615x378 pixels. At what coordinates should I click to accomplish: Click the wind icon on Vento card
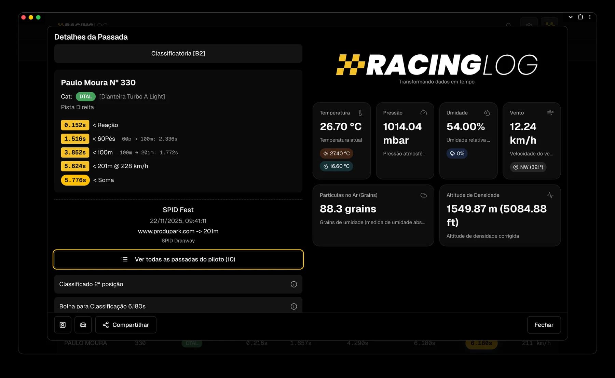pos(550,113)
